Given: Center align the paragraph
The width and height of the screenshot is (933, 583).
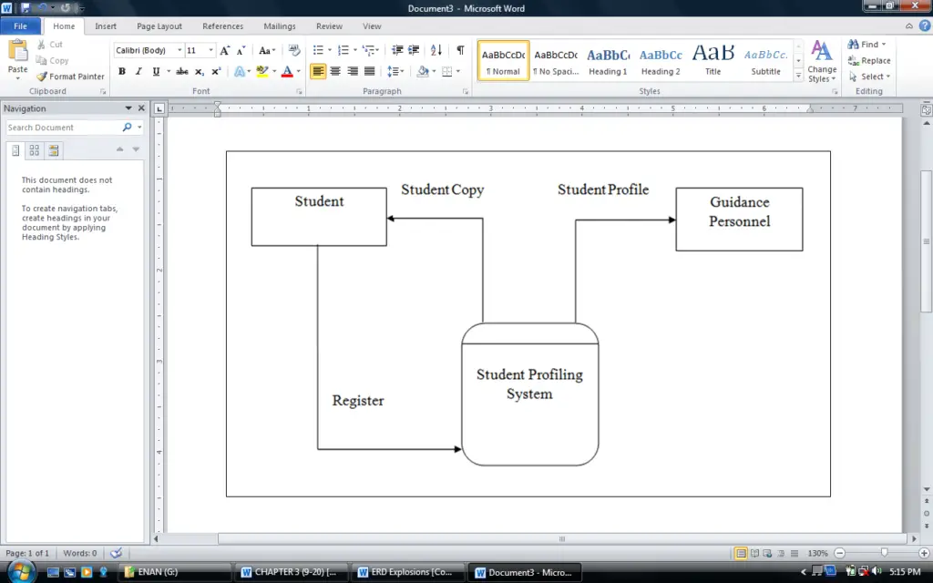Looking at the screenshot, I should coord(334,71).
